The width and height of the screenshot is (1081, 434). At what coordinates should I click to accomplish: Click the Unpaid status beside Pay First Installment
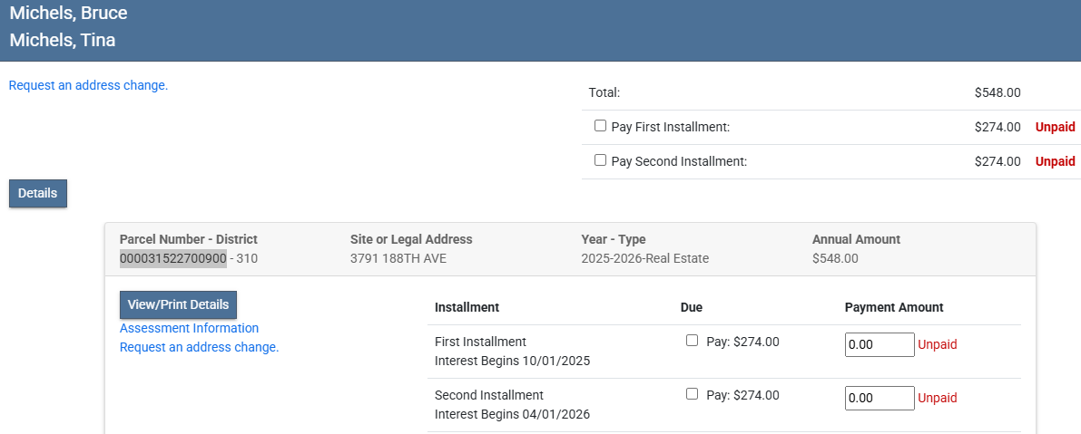pos(1055,127)
